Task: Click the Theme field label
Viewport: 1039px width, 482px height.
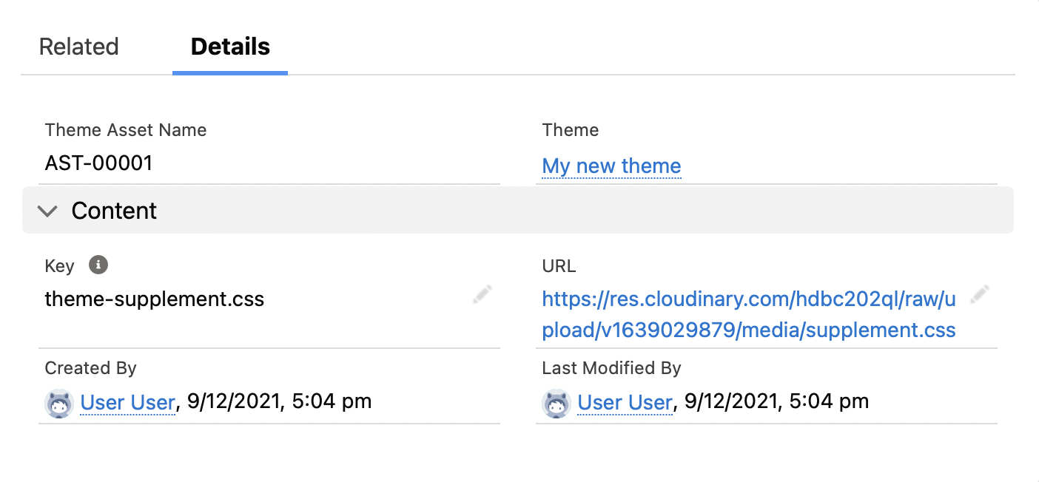Action: pyautogui.click(x=571, y=130)
